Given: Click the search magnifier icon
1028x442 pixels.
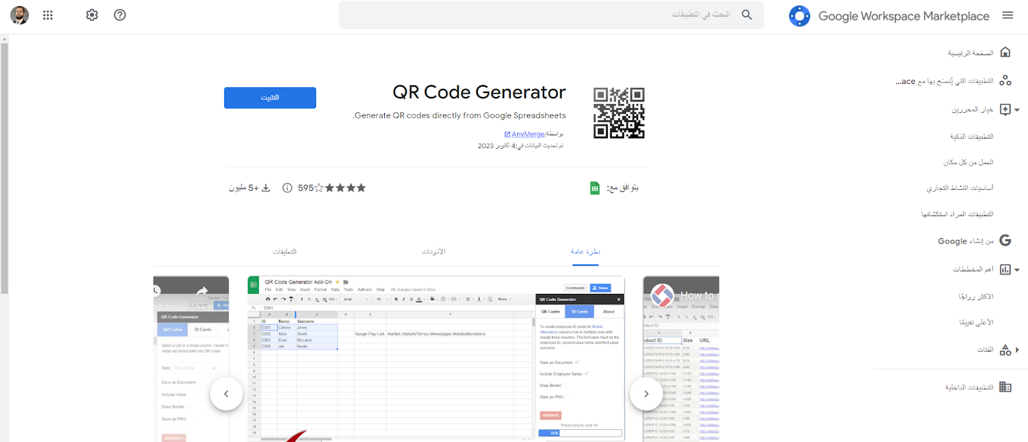Looking at the screenshot, I should click(x=747, y=14).
